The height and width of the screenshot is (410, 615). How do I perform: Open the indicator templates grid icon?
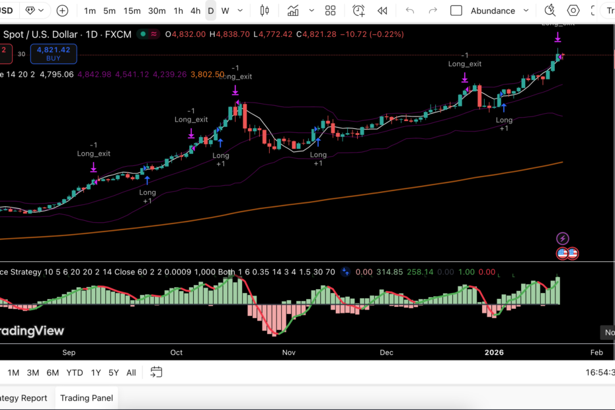pos(330,11)
